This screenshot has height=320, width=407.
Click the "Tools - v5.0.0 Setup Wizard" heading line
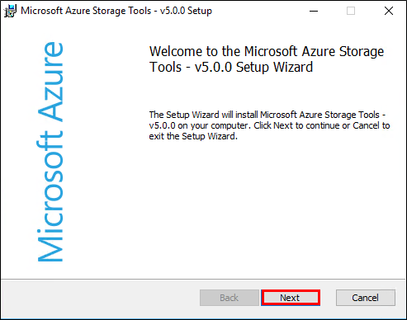231,68
